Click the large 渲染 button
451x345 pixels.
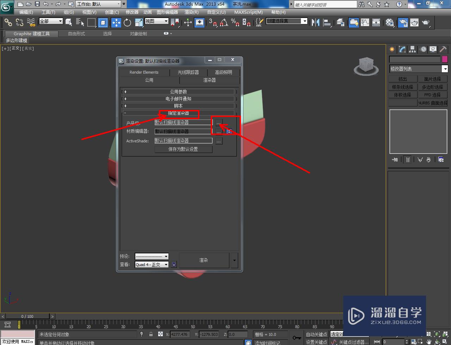pyautogui.click(x=204, y=260)
